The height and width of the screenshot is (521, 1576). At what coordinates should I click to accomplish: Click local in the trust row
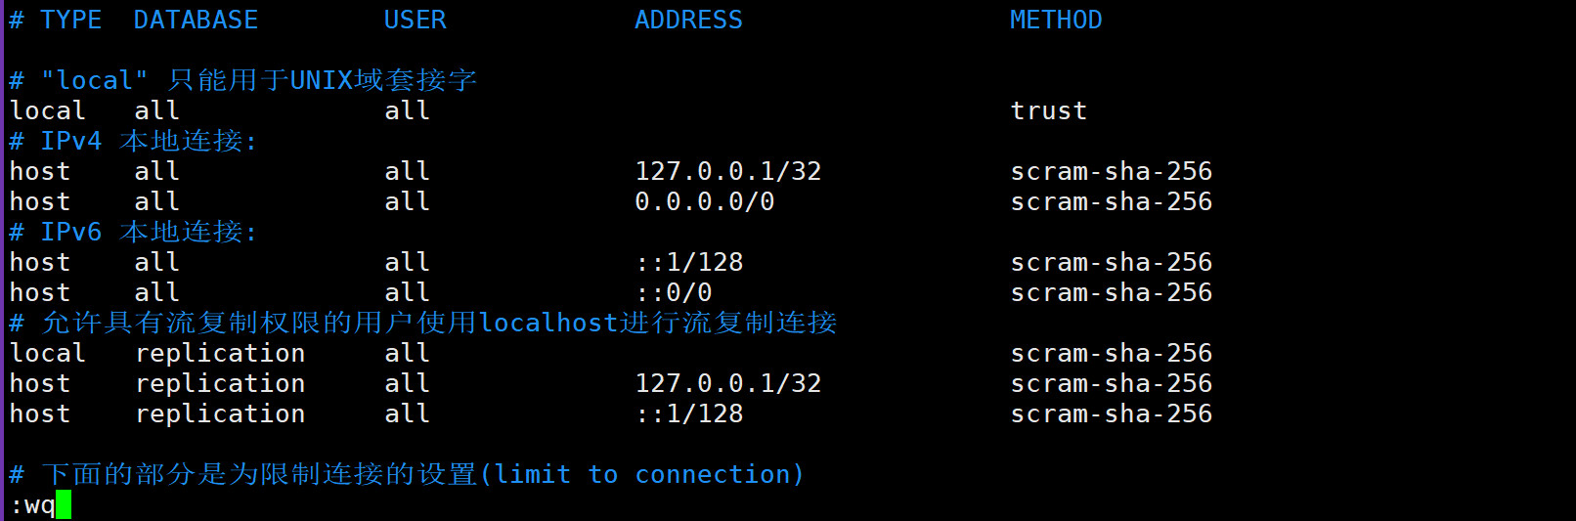click(47, 111)
